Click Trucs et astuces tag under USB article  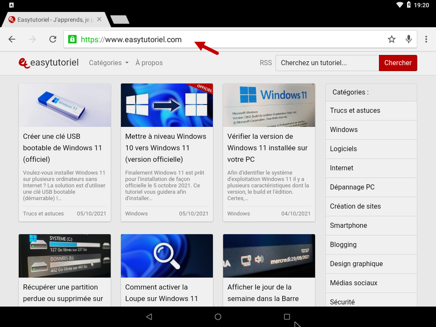pos(43,214)
